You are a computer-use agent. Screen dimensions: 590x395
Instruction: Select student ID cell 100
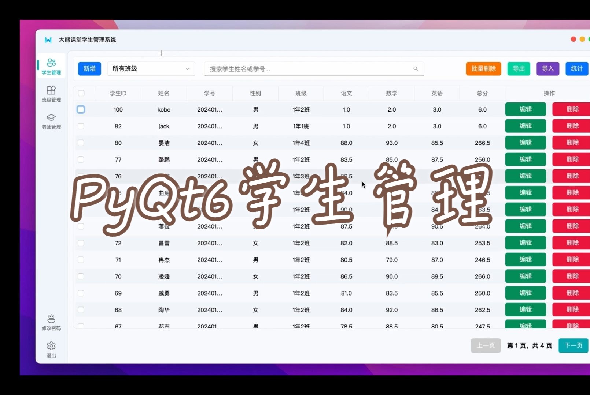click(x=118, y=109)
